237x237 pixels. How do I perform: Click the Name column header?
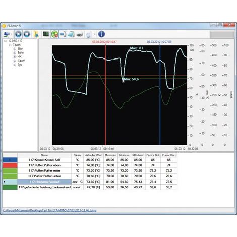44,155
